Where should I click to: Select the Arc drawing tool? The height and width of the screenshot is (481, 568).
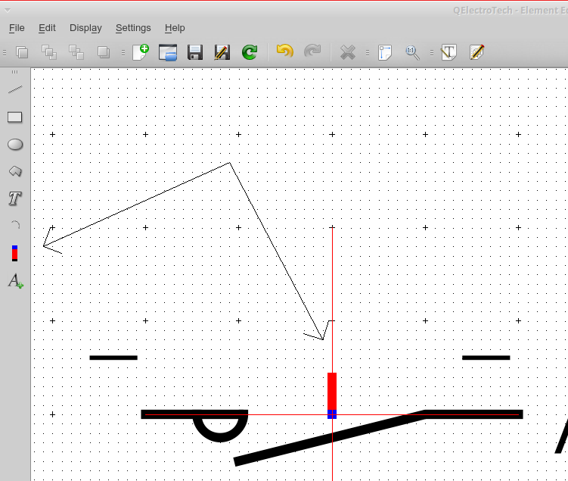coord(15,225)
